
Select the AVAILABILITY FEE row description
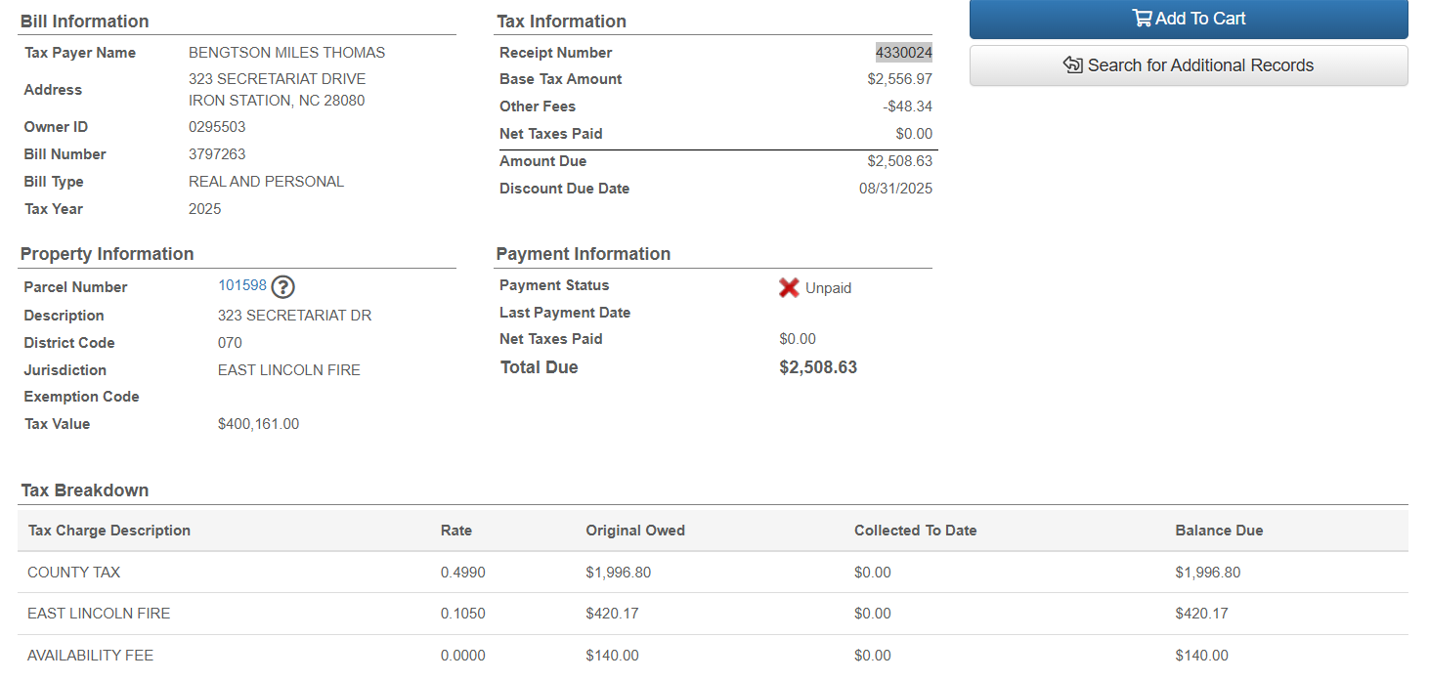pos(90,656)
